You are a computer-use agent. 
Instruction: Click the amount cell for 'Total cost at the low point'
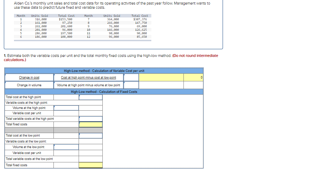pyautogui.click(x=91, y=135)
